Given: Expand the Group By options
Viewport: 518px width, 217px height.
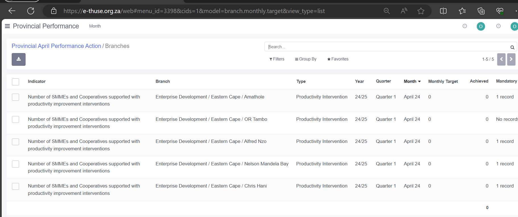Looking at the screenshot, I should [x=306, y=59].
